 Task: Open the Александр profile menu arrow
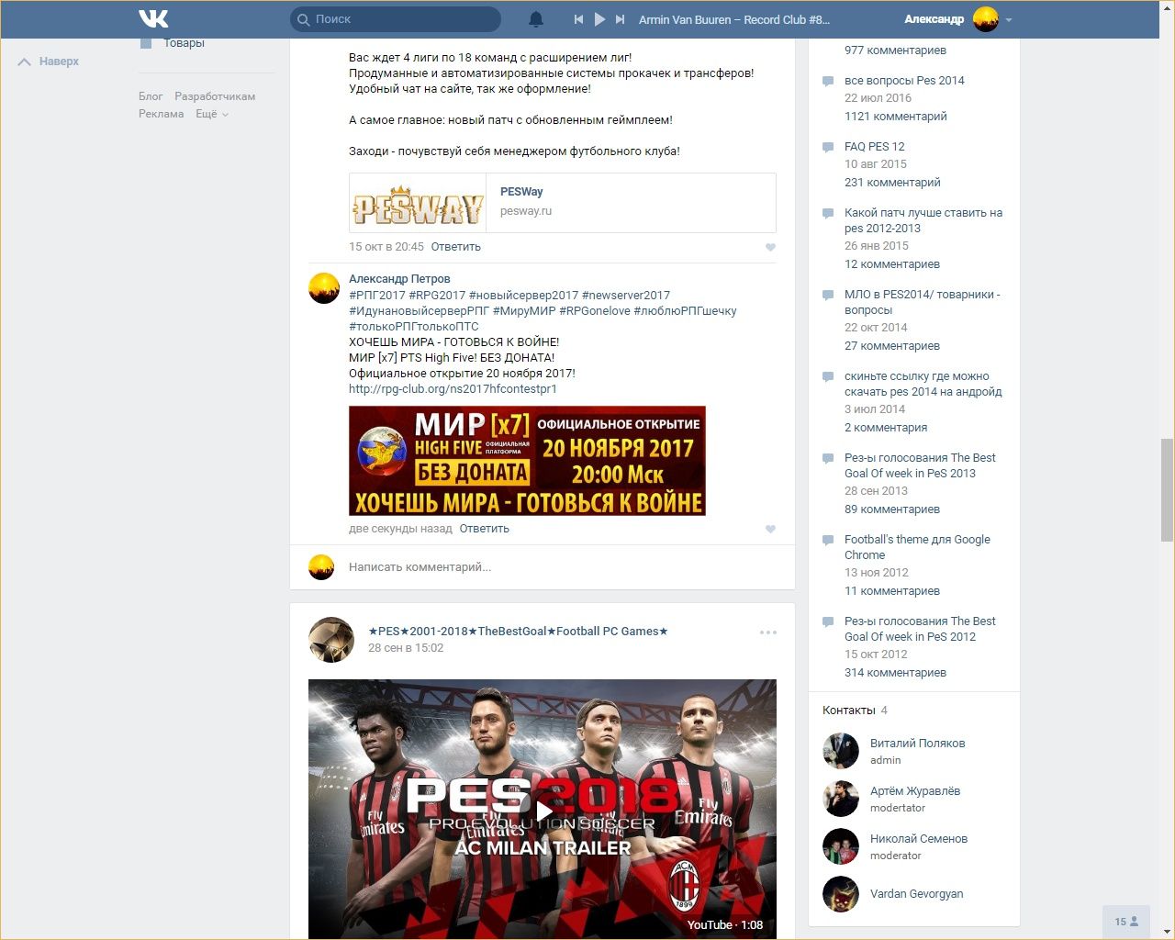(x=1009, y=20)
